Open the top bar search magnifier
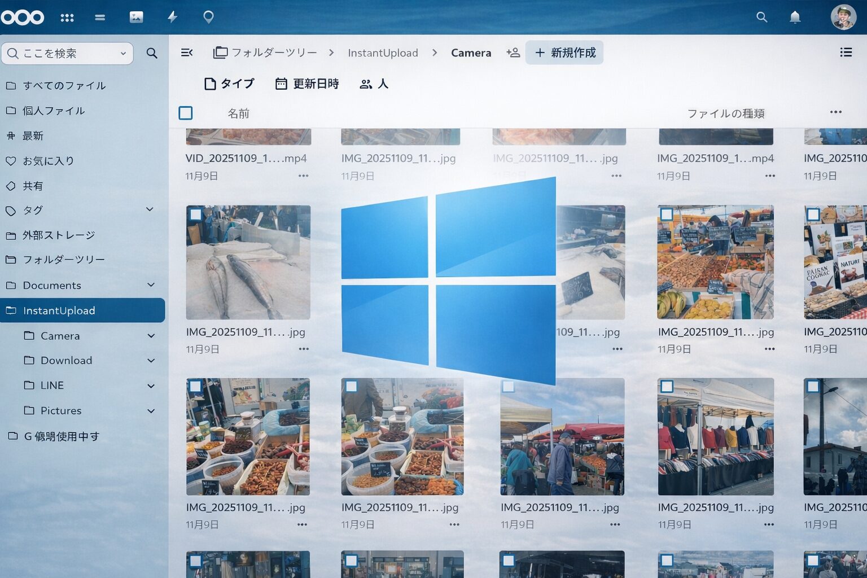Screen dimensions: 867x578 pos(761,17)
